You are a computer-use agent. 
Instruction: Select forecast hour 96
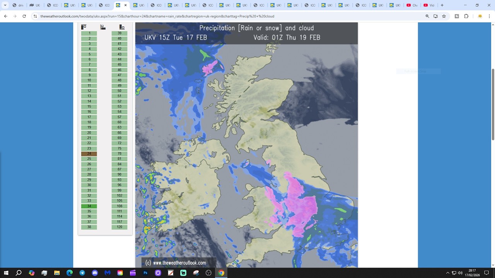[119, 185]
